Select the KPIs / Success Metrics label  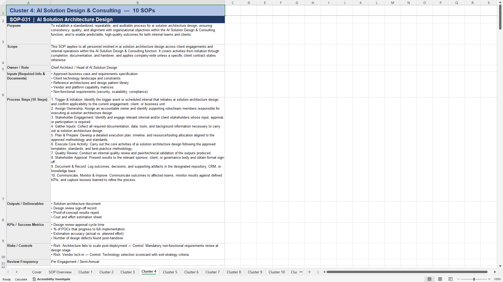28,233
